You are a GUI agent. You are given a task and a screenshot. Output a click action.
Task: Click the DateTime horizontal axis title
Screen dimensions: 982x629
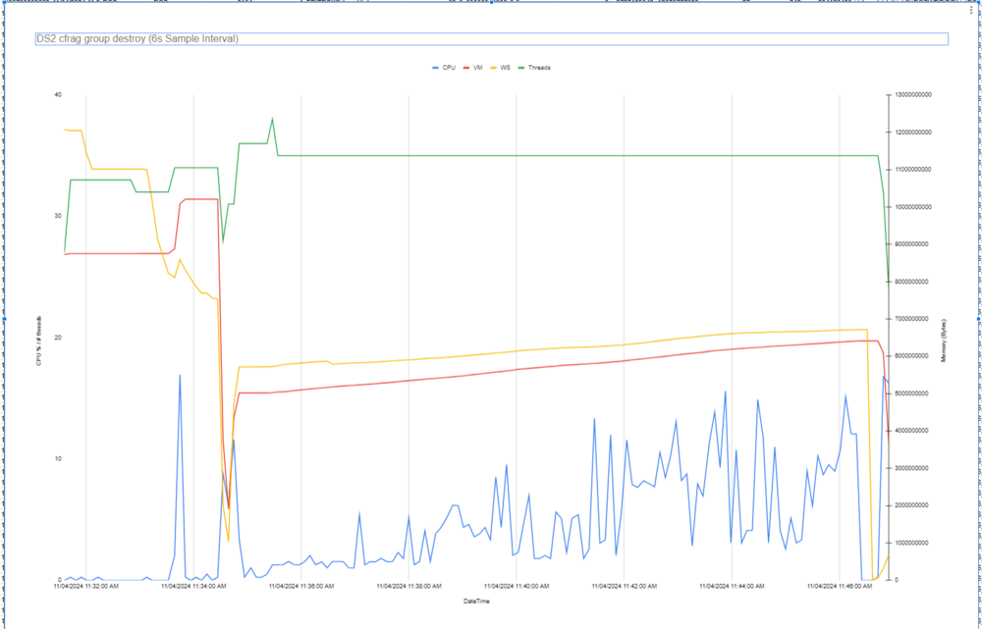coord(476,602)
